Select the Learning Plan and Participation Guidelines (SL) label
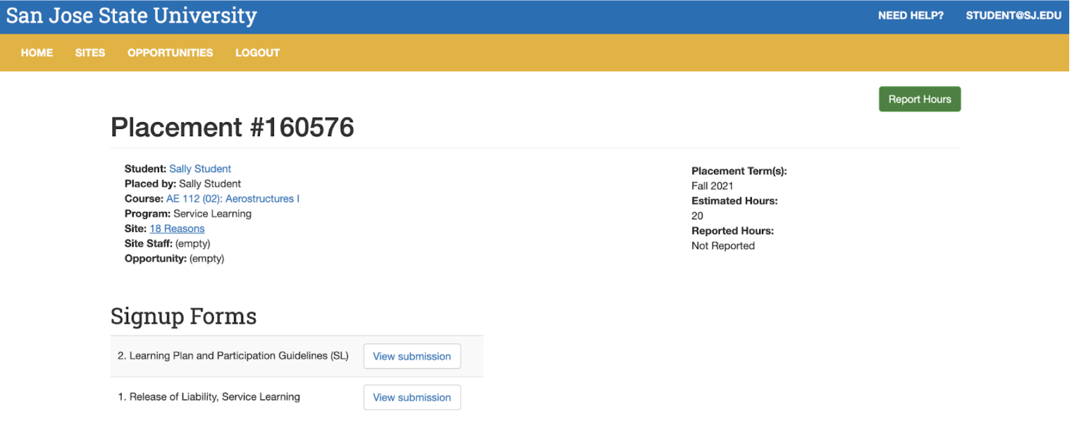Viewport: 1071px width, 424px height. 233,356
